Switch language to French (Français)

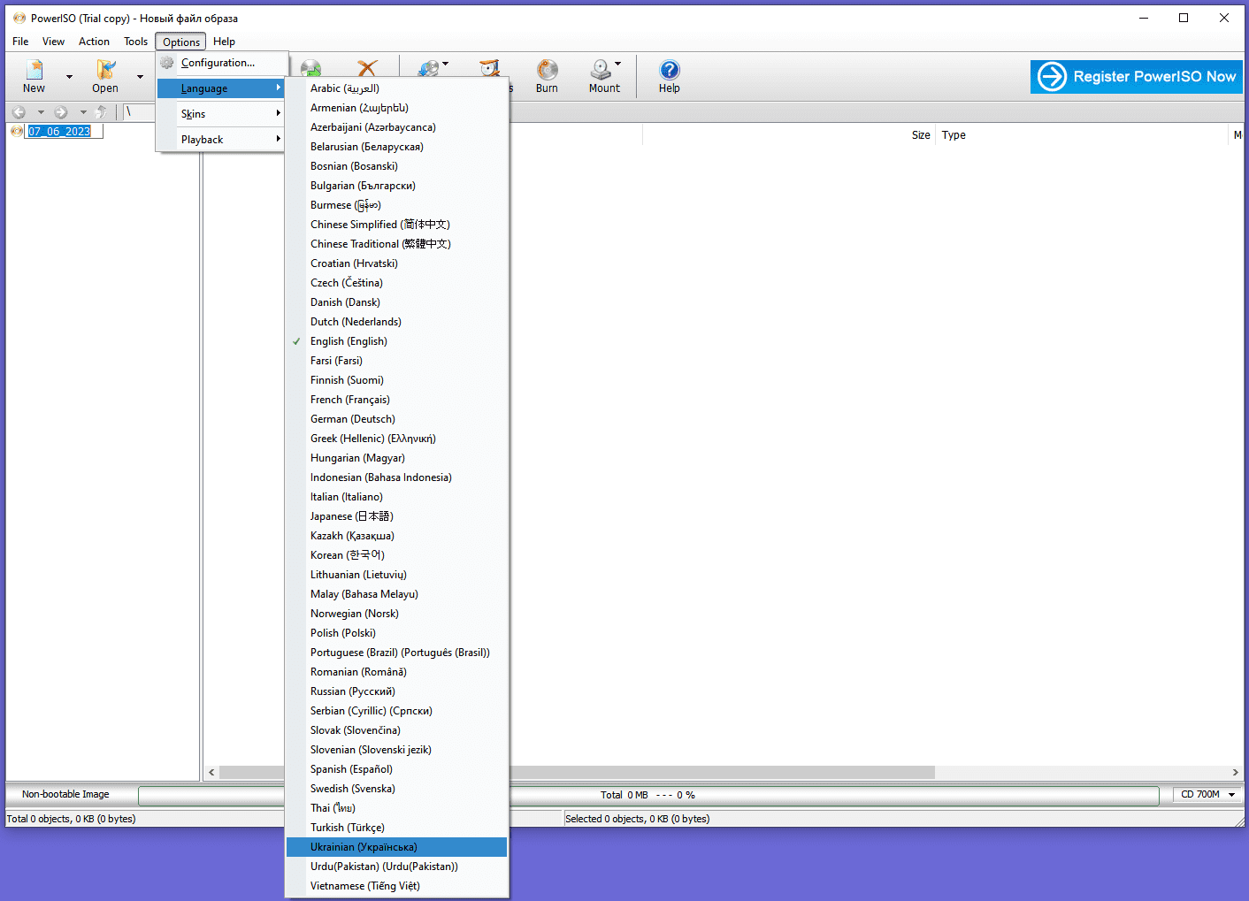(397, 400)
